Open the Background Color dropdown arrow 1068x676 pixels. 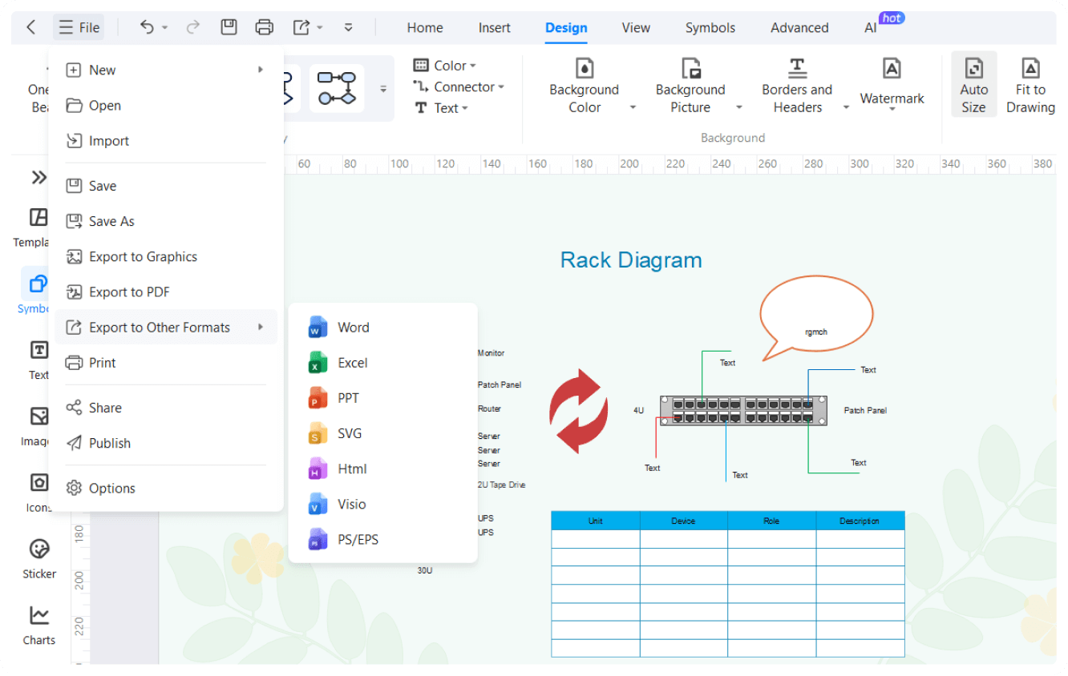(633, 107)
